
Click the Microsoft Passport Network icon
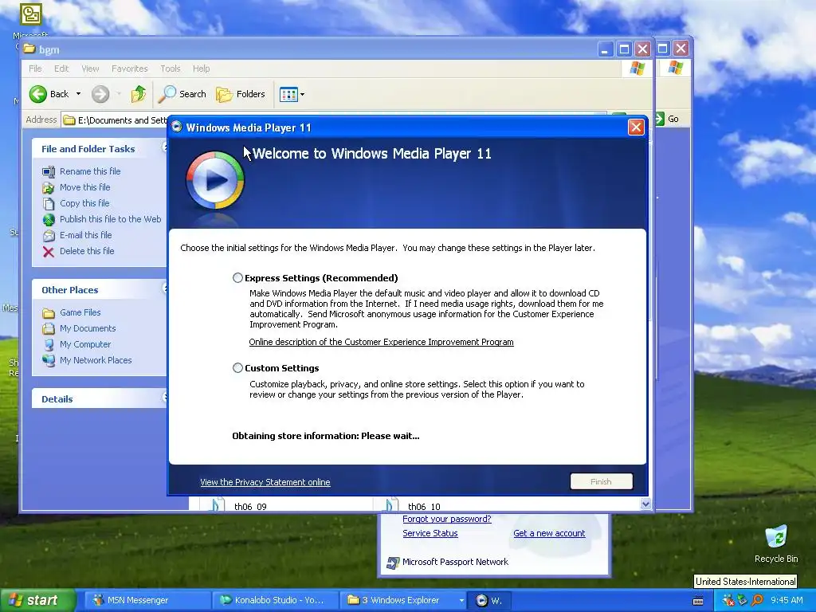[x=392, y=563]
